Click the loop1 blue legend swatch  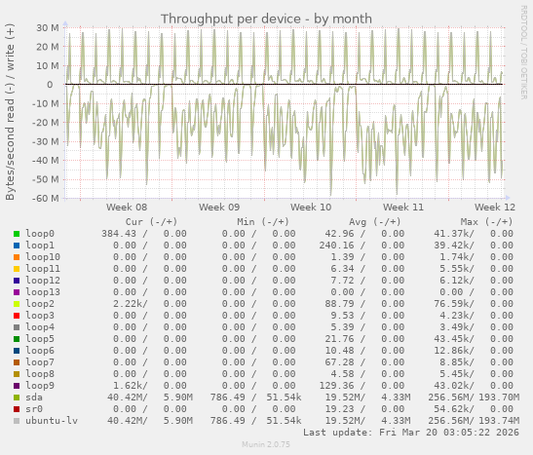point(17,246)
